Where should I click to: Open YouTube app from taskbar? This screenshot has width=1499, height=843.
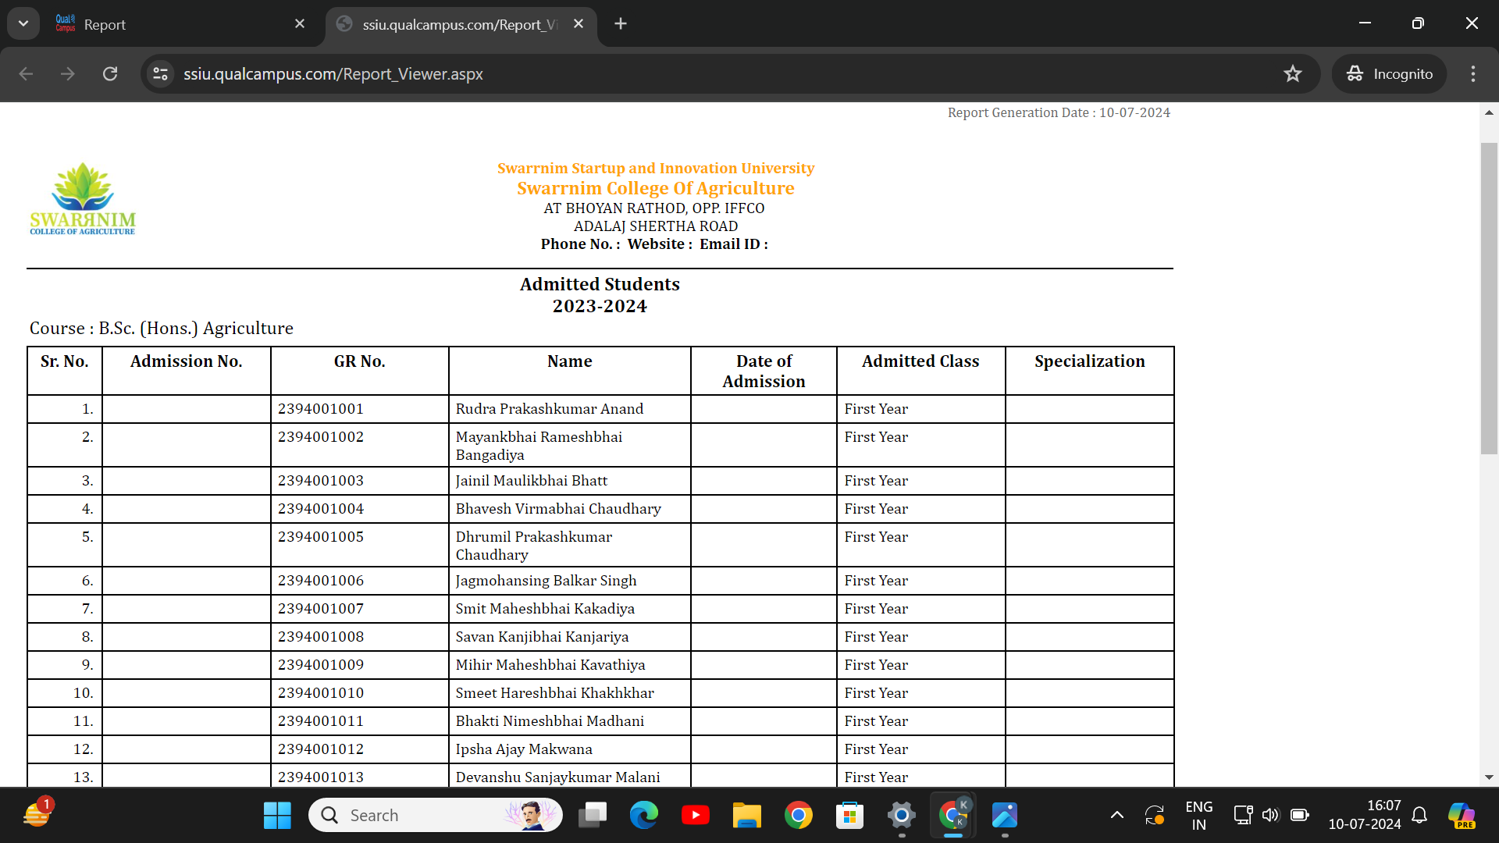(696, 816)
